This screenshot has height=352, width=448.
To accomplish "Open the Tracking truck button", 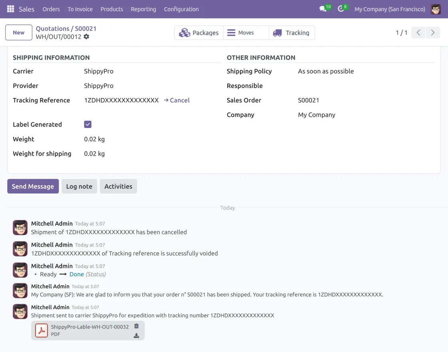I will (x=292, y=33).
